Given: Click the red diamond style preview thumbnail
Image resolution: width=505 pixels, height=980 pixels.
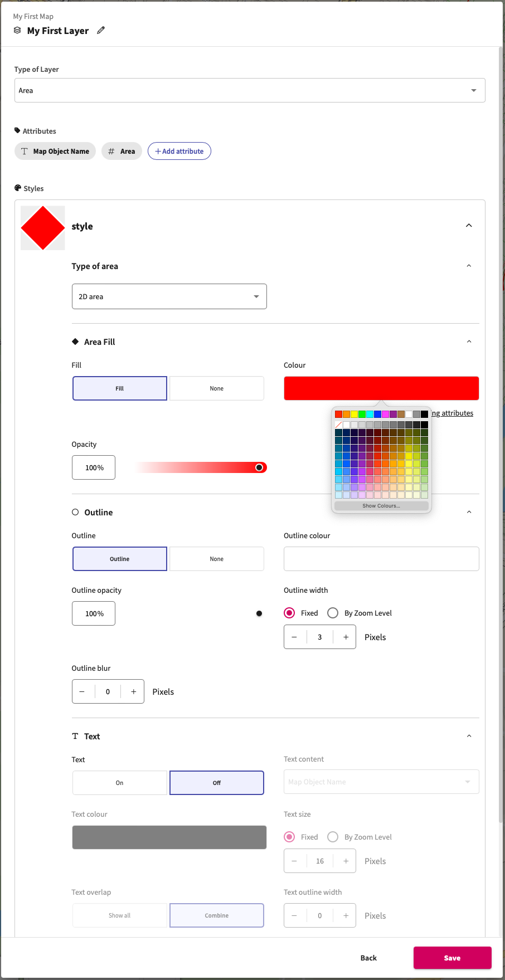Looking at the screenshot, I should 43,227.
